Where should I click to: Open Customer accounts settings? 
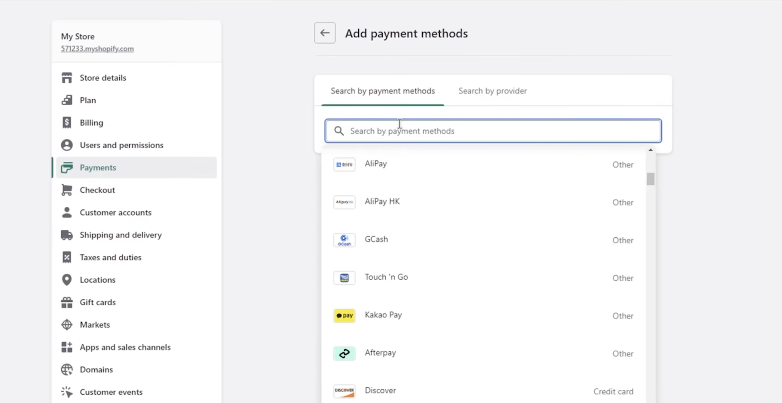click(136, 213)
